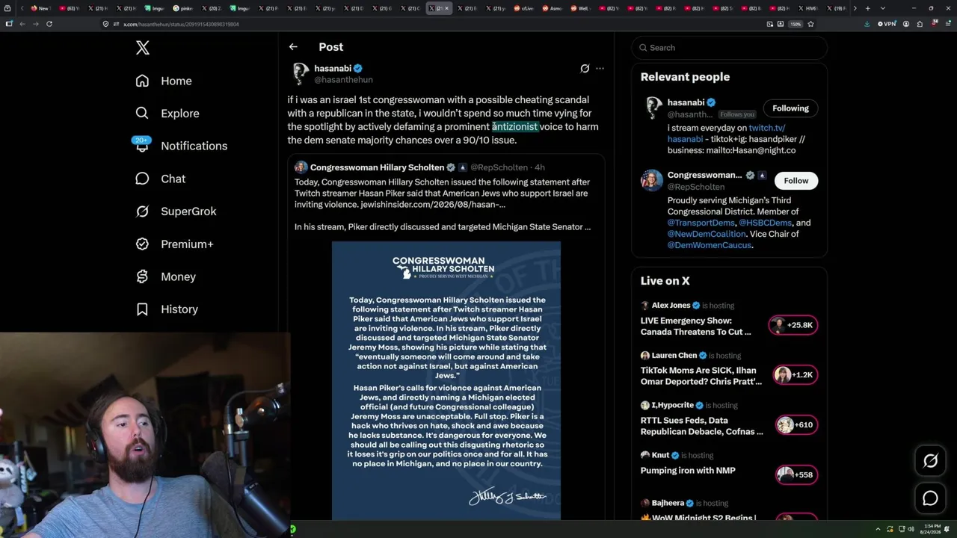This screenshot has height=538, width=957.
Task: Go to Home in the sidebar
Action: coord(164,81)
